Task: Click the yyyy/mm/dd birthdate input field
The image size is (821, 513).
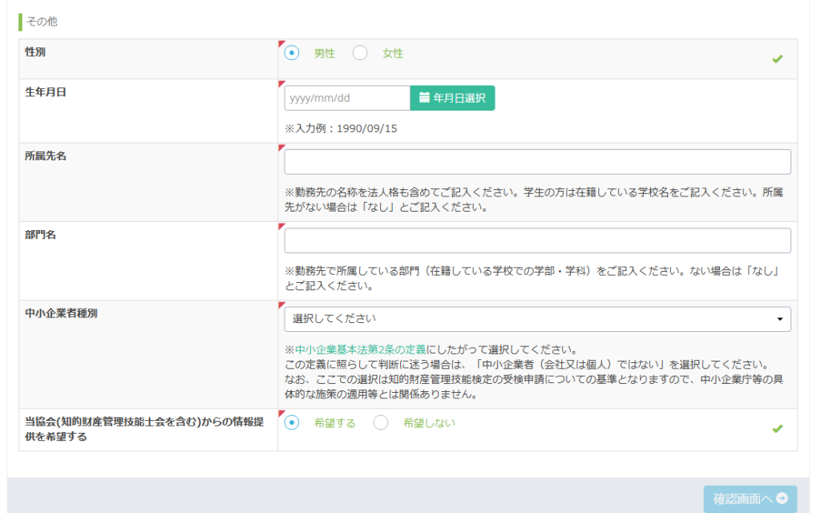Action: coord(346,98)
